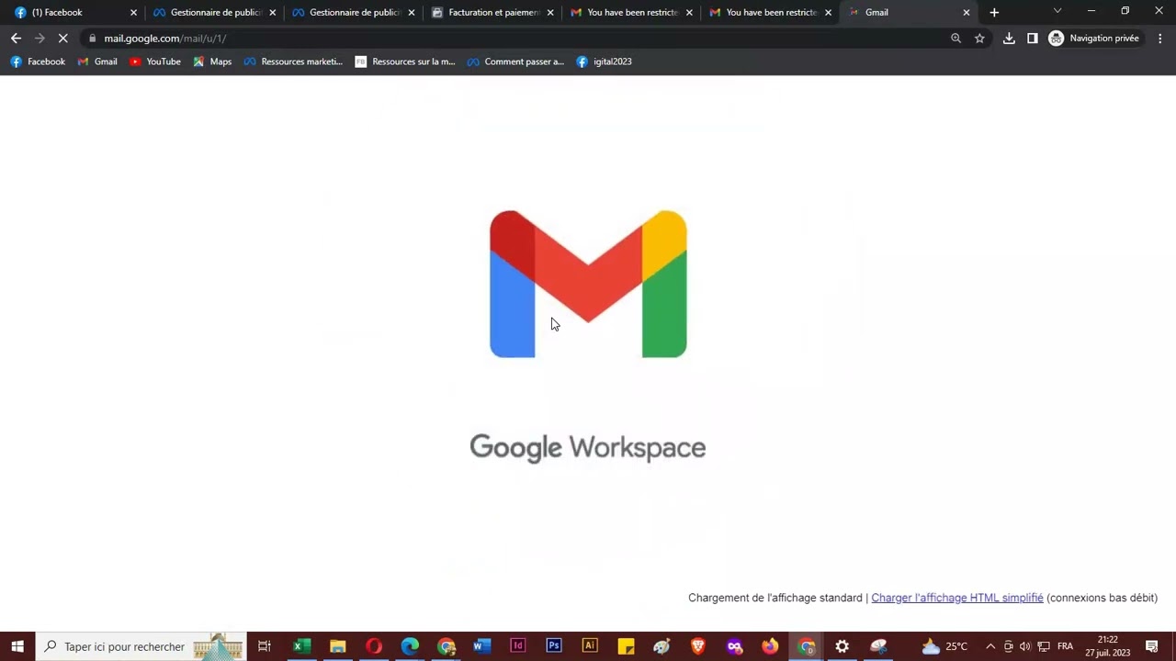
Task: Open Firefox from the taskbar
Action: [770, 646]
